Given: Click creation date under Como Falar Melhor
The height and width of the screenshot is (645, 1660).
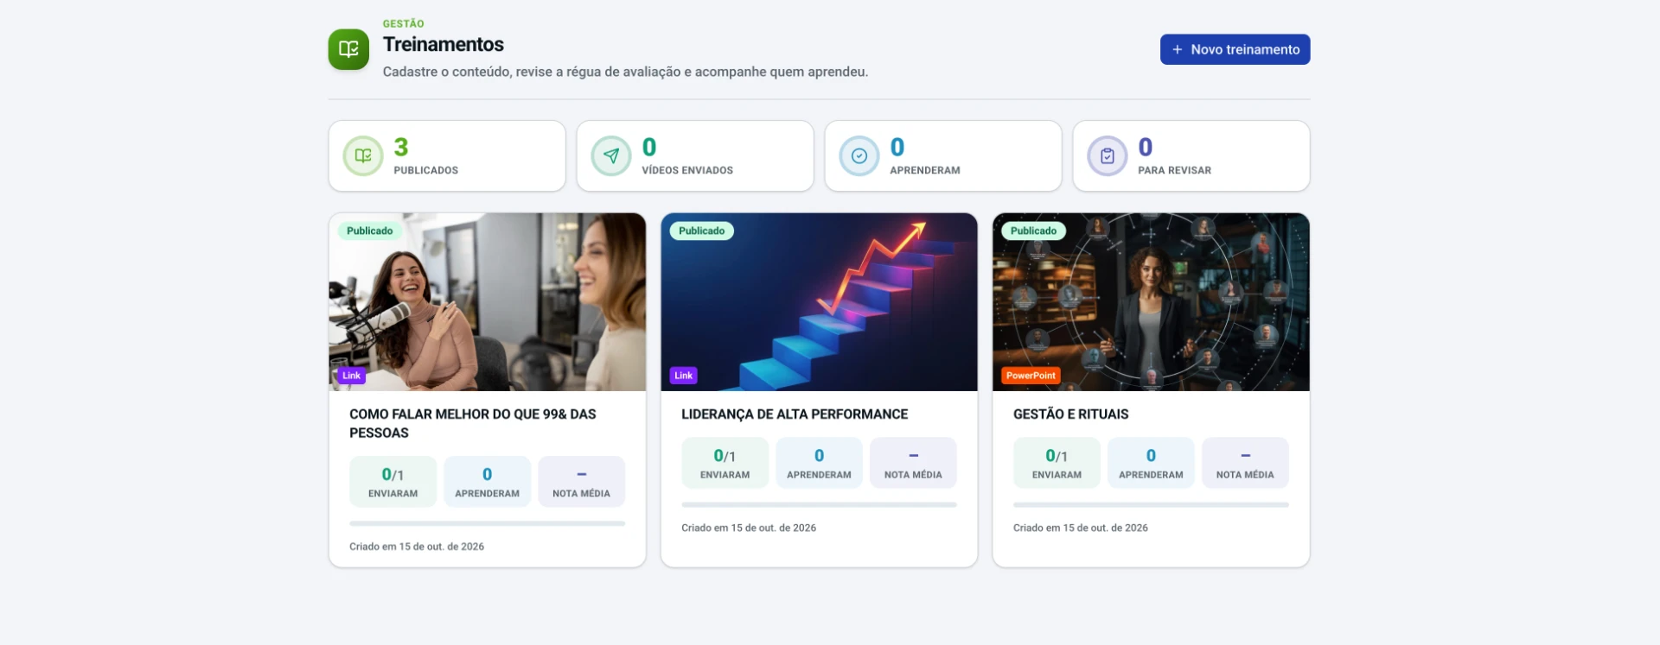Looking at the screenshot, I should coord(417,547).
